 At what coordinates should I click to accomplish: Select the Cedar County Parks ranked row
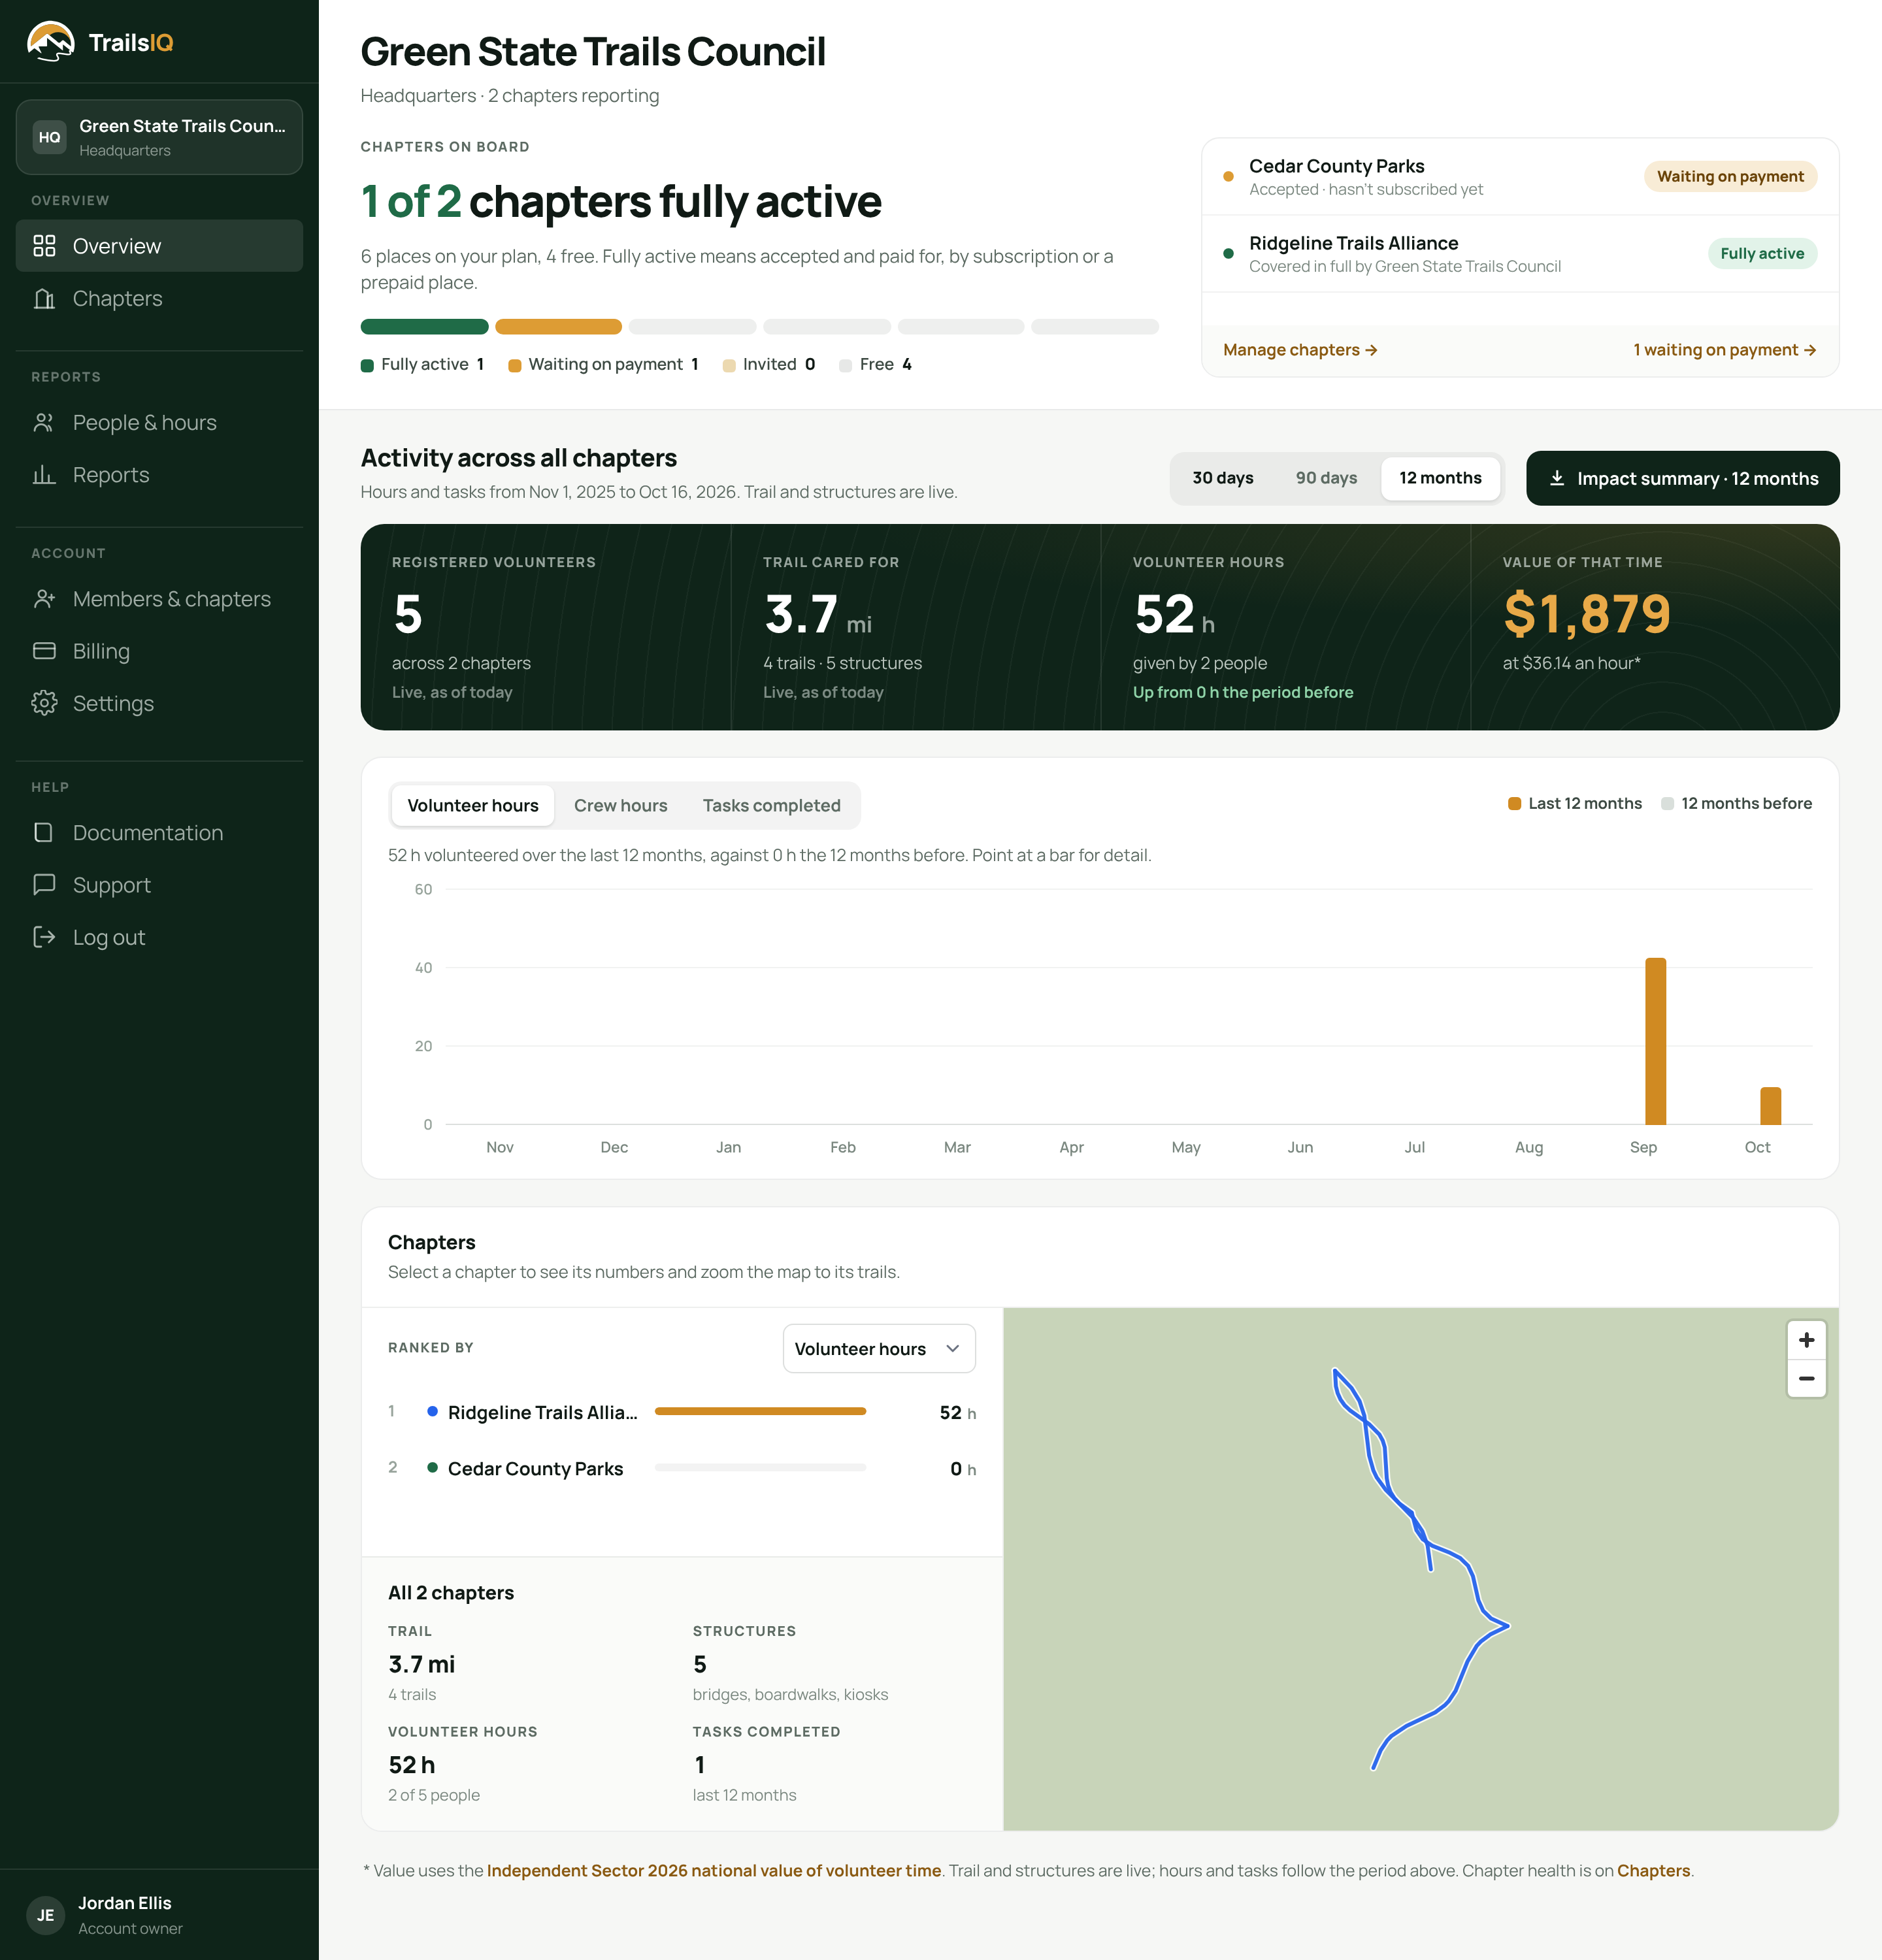click(682, 1468)
